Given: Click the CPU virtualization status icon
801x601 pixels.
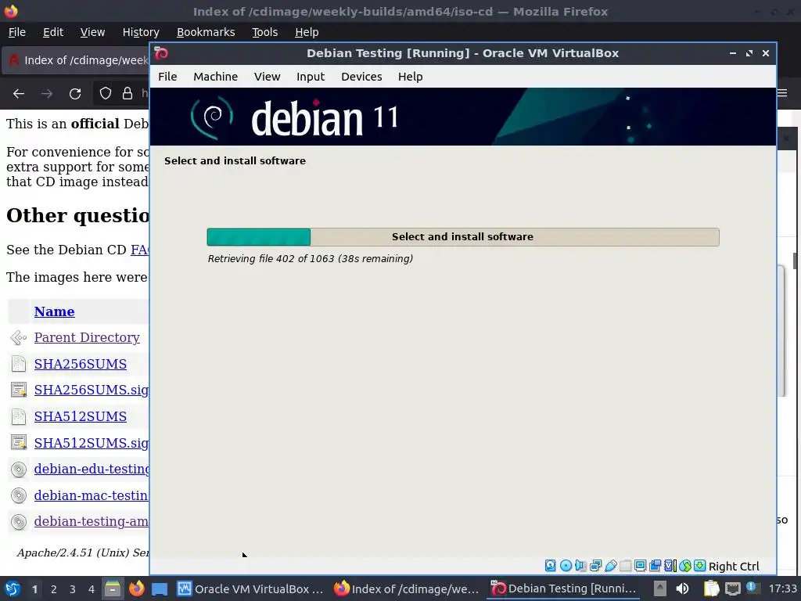Looking at the screenshot, I should pos(670,566).
